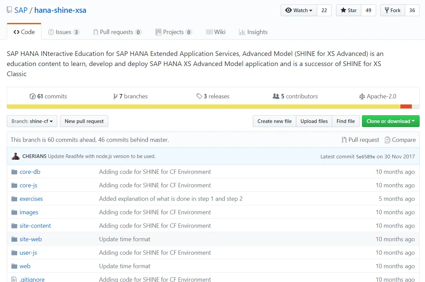Open the core-js folder
This screenshot has width=425, height=282.
28,185
